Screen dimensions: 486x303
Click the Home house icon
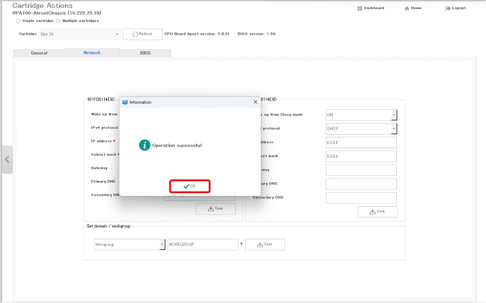coord(407,8)
